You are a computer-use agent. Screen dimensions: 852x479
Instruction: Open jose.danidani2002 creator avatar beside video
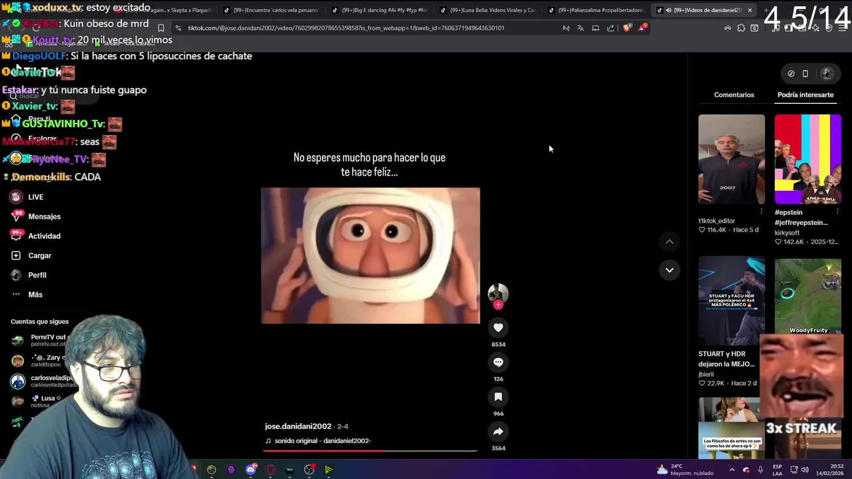(498, 293)
